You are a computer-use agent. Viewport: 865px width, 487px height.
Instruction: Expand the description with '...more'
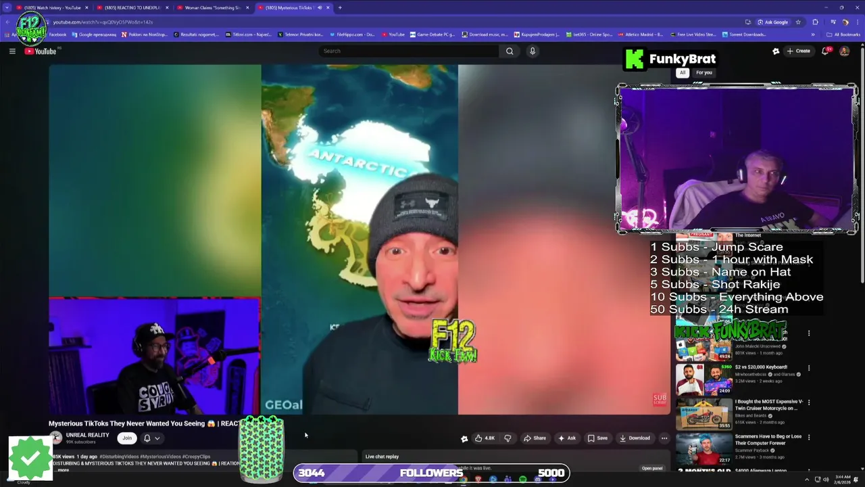(x=62, y=469)
